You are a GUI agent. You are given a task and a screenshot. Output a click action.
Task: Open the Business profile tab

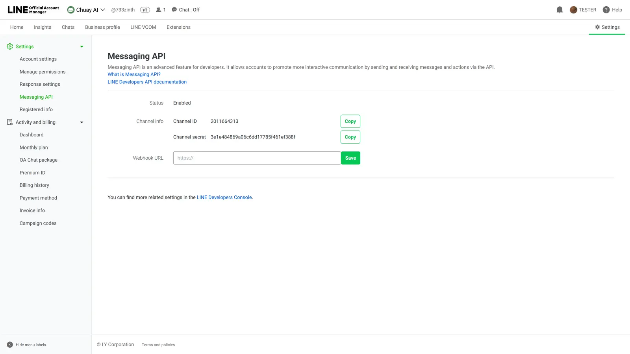point(102,27)
